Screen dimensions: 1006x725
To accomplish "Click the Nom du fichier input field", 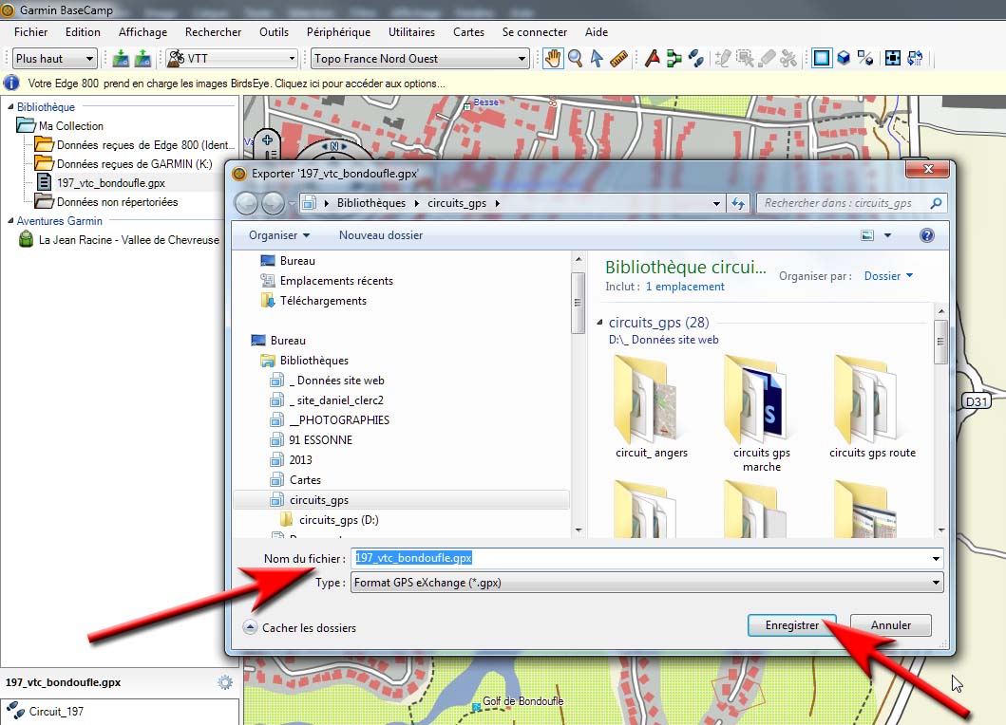I will coord(647,558).
